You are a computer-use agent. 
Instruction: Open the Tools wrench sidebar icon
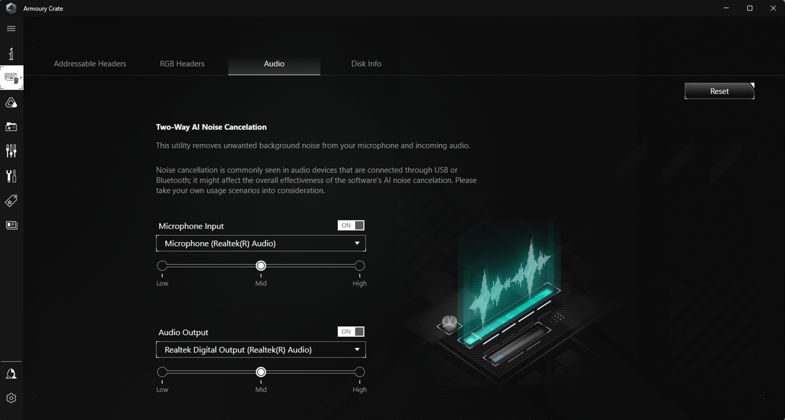point(11,176)
